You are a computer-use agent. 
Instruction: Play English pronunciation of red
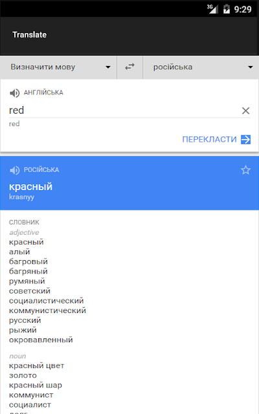(x=14, y=93)
